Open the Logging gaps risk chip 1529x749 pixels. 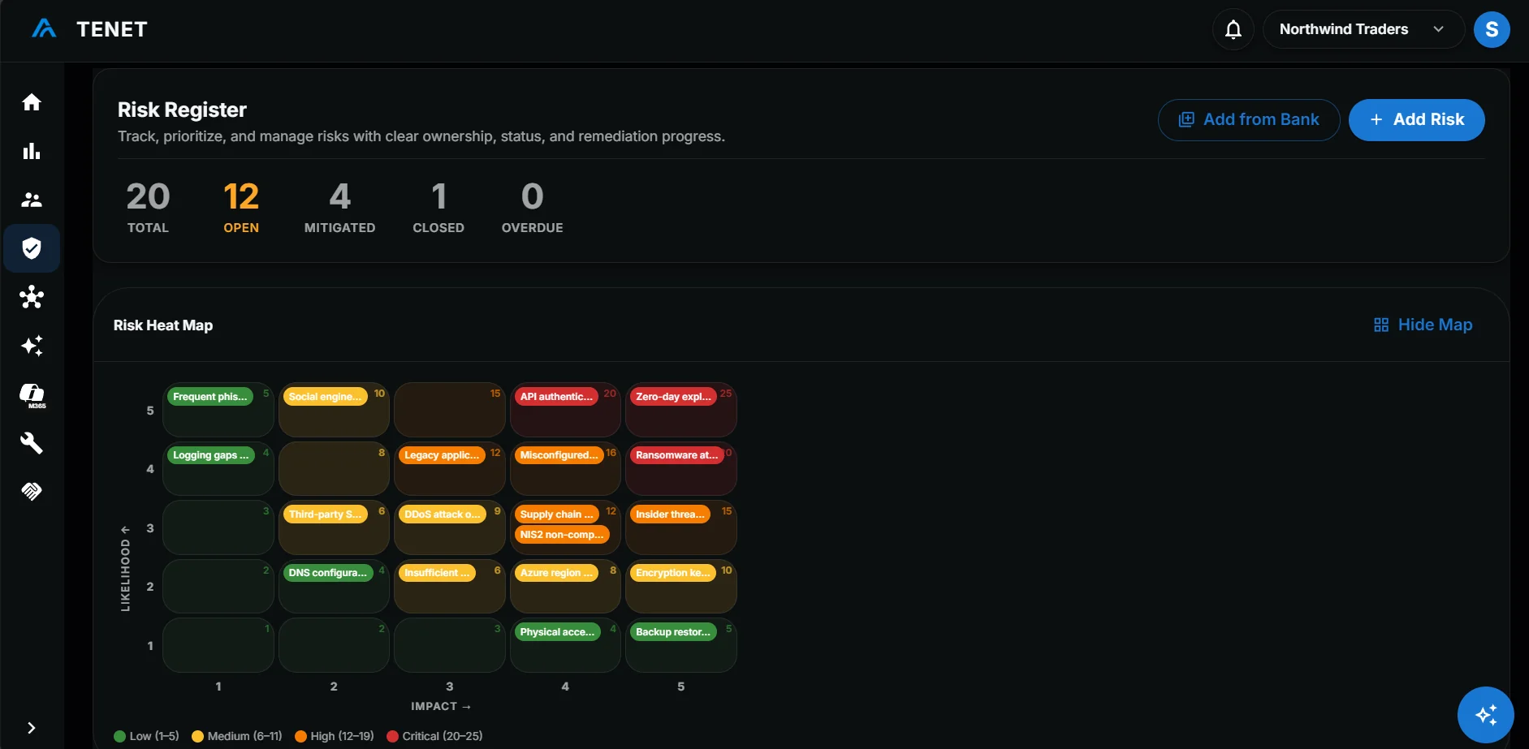point(210,455)
